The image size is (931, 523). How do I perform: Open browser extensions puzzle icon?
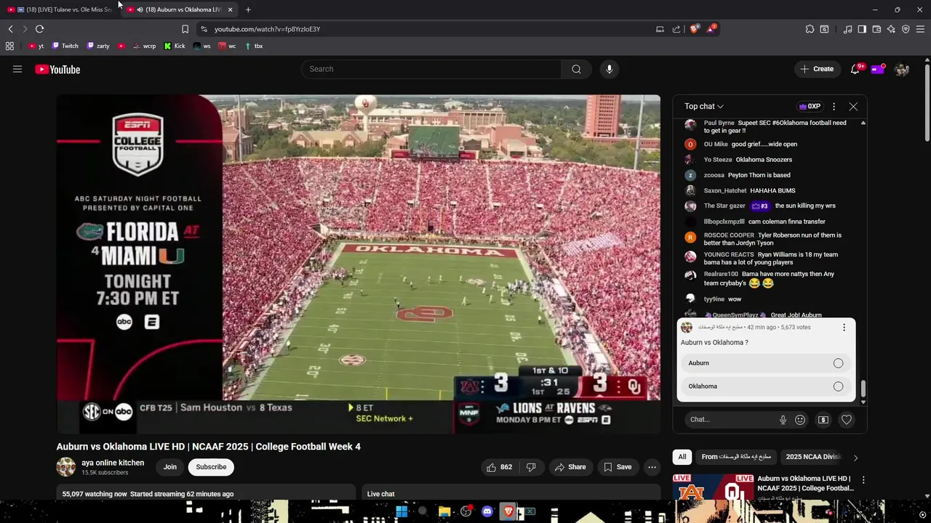(x=810, y=29)
